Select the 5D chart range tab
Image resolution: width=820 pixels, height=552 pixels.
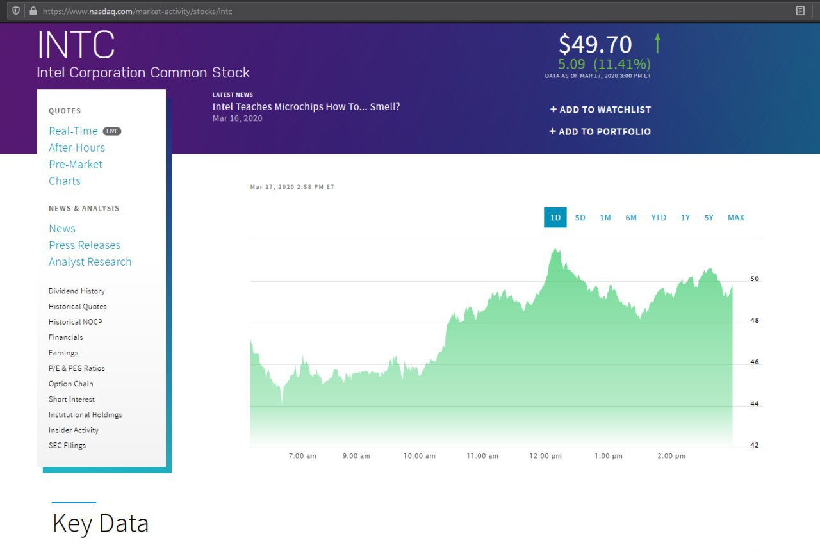(580, 218)
